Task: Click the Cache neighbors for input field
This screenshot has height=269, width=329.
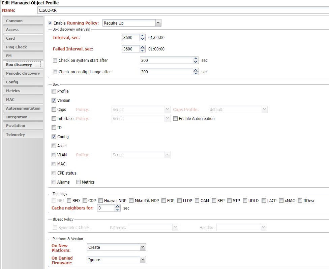Action: (x=106, y=208)
